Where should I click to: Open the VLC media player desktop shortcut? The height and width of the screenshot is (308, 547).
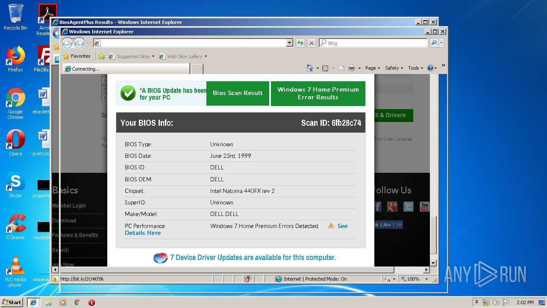click(15, 271)
